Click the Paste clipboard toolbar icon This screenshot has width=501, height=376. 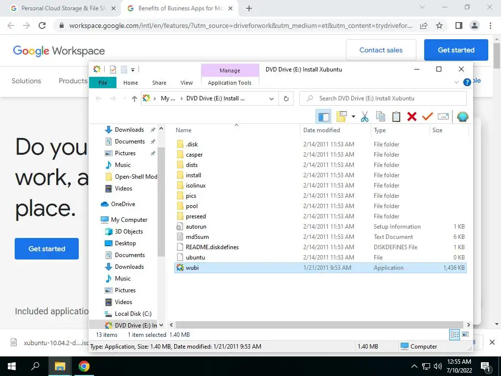(396, 117)
